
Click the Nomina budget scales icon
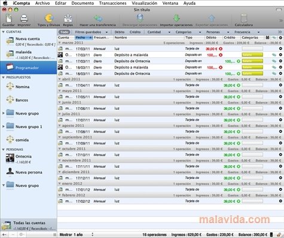pyautogui.click(x=10, y=86)
